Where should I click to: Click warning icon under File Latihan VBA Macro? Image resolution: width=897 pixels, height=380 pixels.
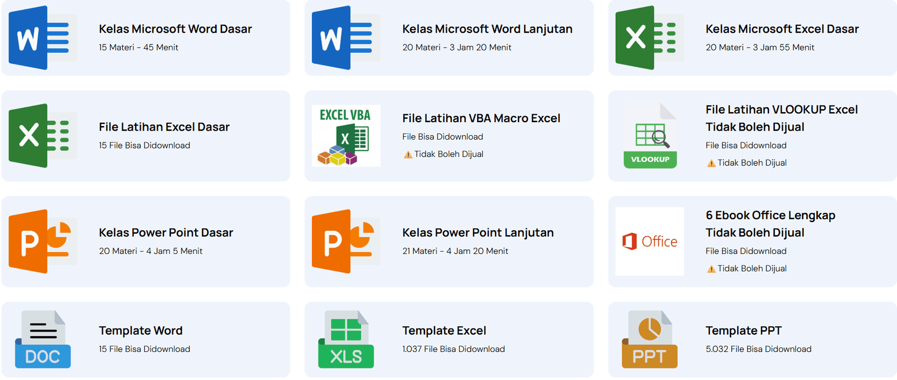pyautogui.click(x=408, y=155)
